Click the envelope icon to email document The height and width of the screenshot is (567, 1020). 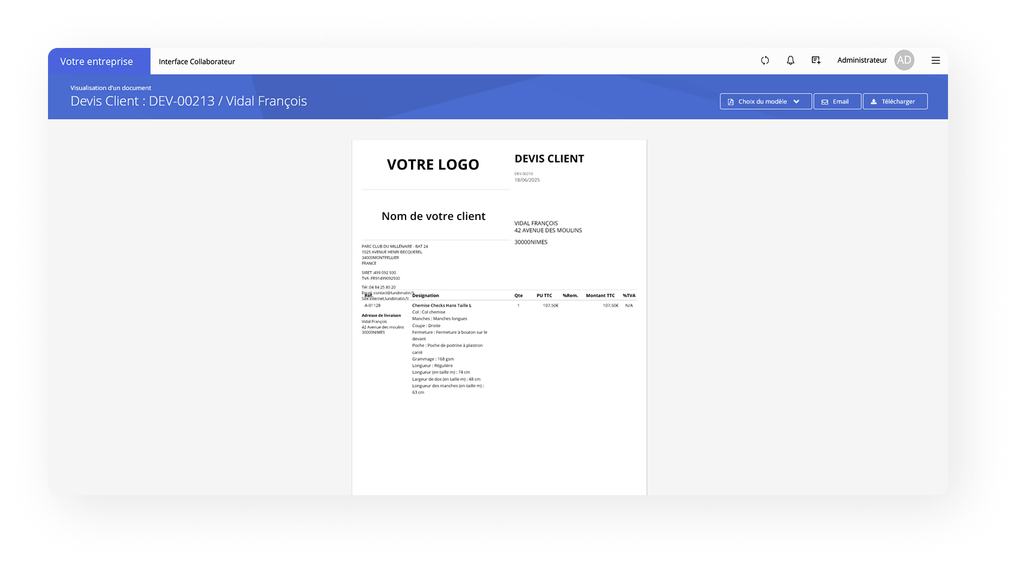825,102
